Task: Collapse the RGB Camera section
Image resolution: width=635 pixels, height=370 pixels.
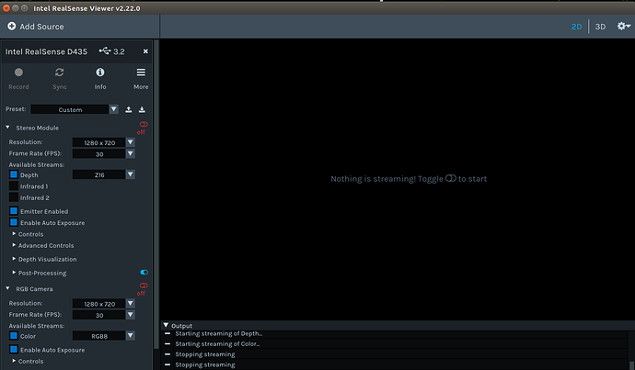Action: point(7,288)
